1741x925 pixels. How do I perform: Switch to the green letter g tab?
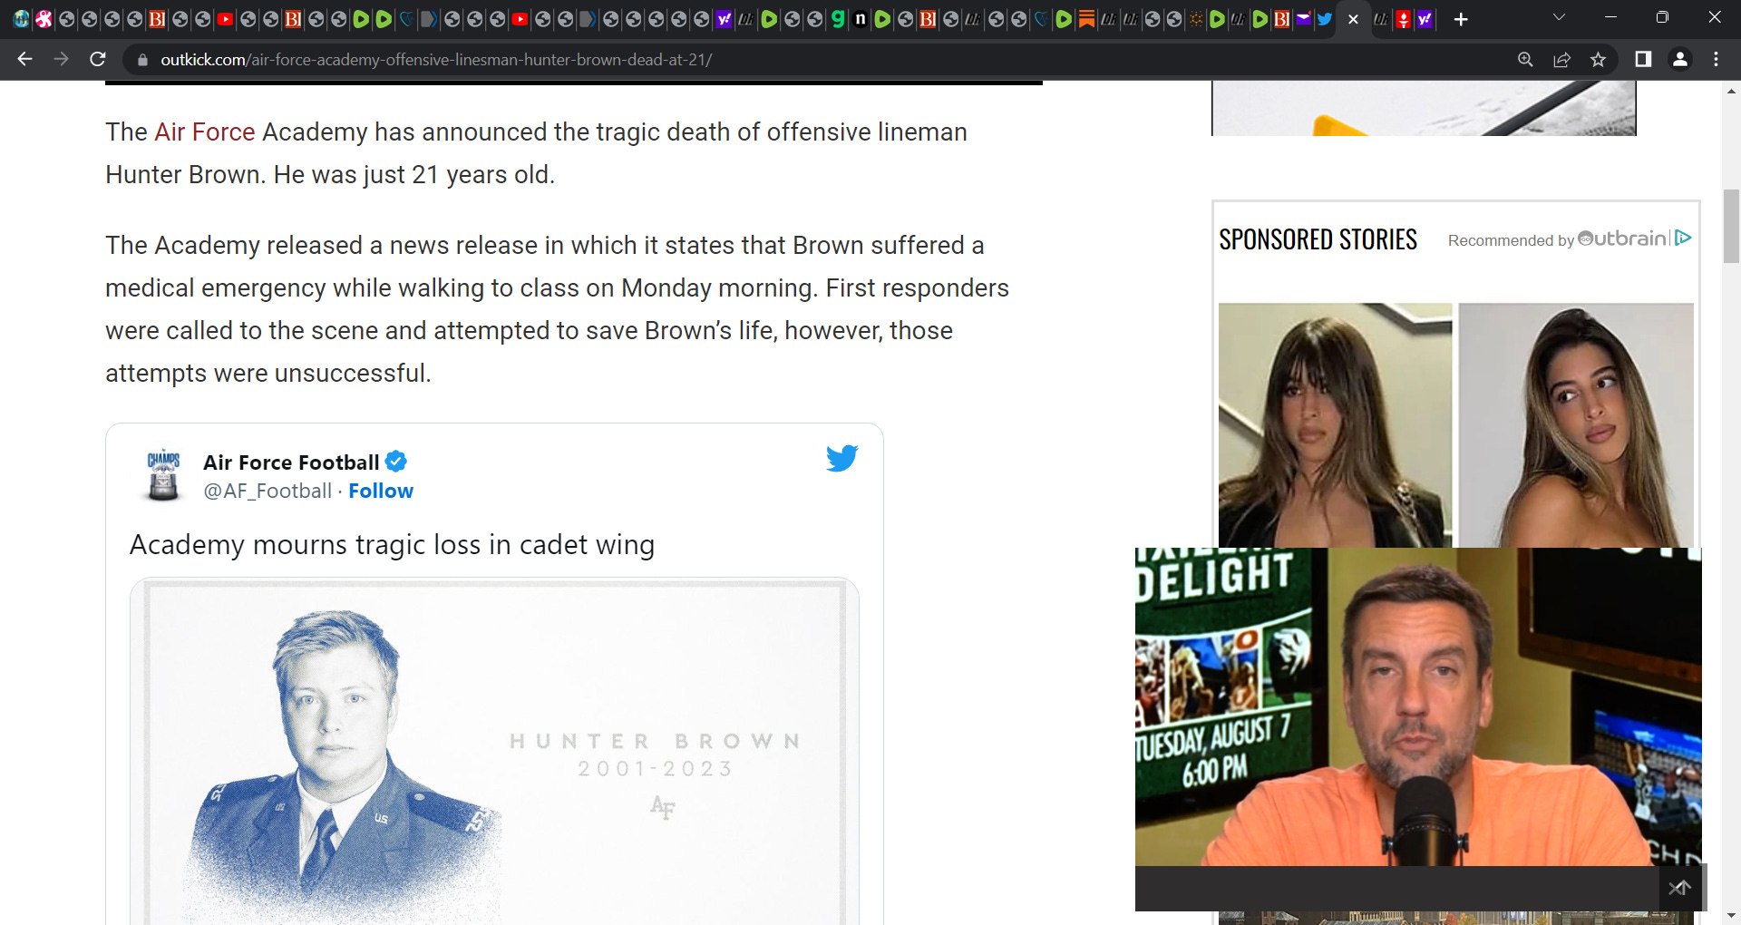click(837, 19)
